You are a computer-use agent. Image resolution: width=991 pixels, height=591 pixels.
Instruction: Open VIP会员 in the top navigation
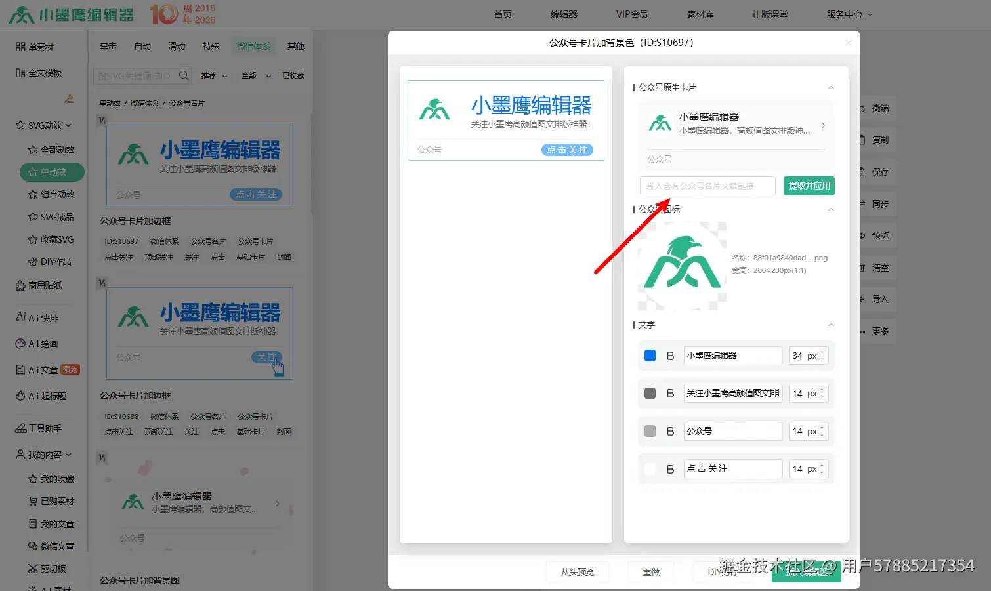pyautogui.click(x=632, y=14)
